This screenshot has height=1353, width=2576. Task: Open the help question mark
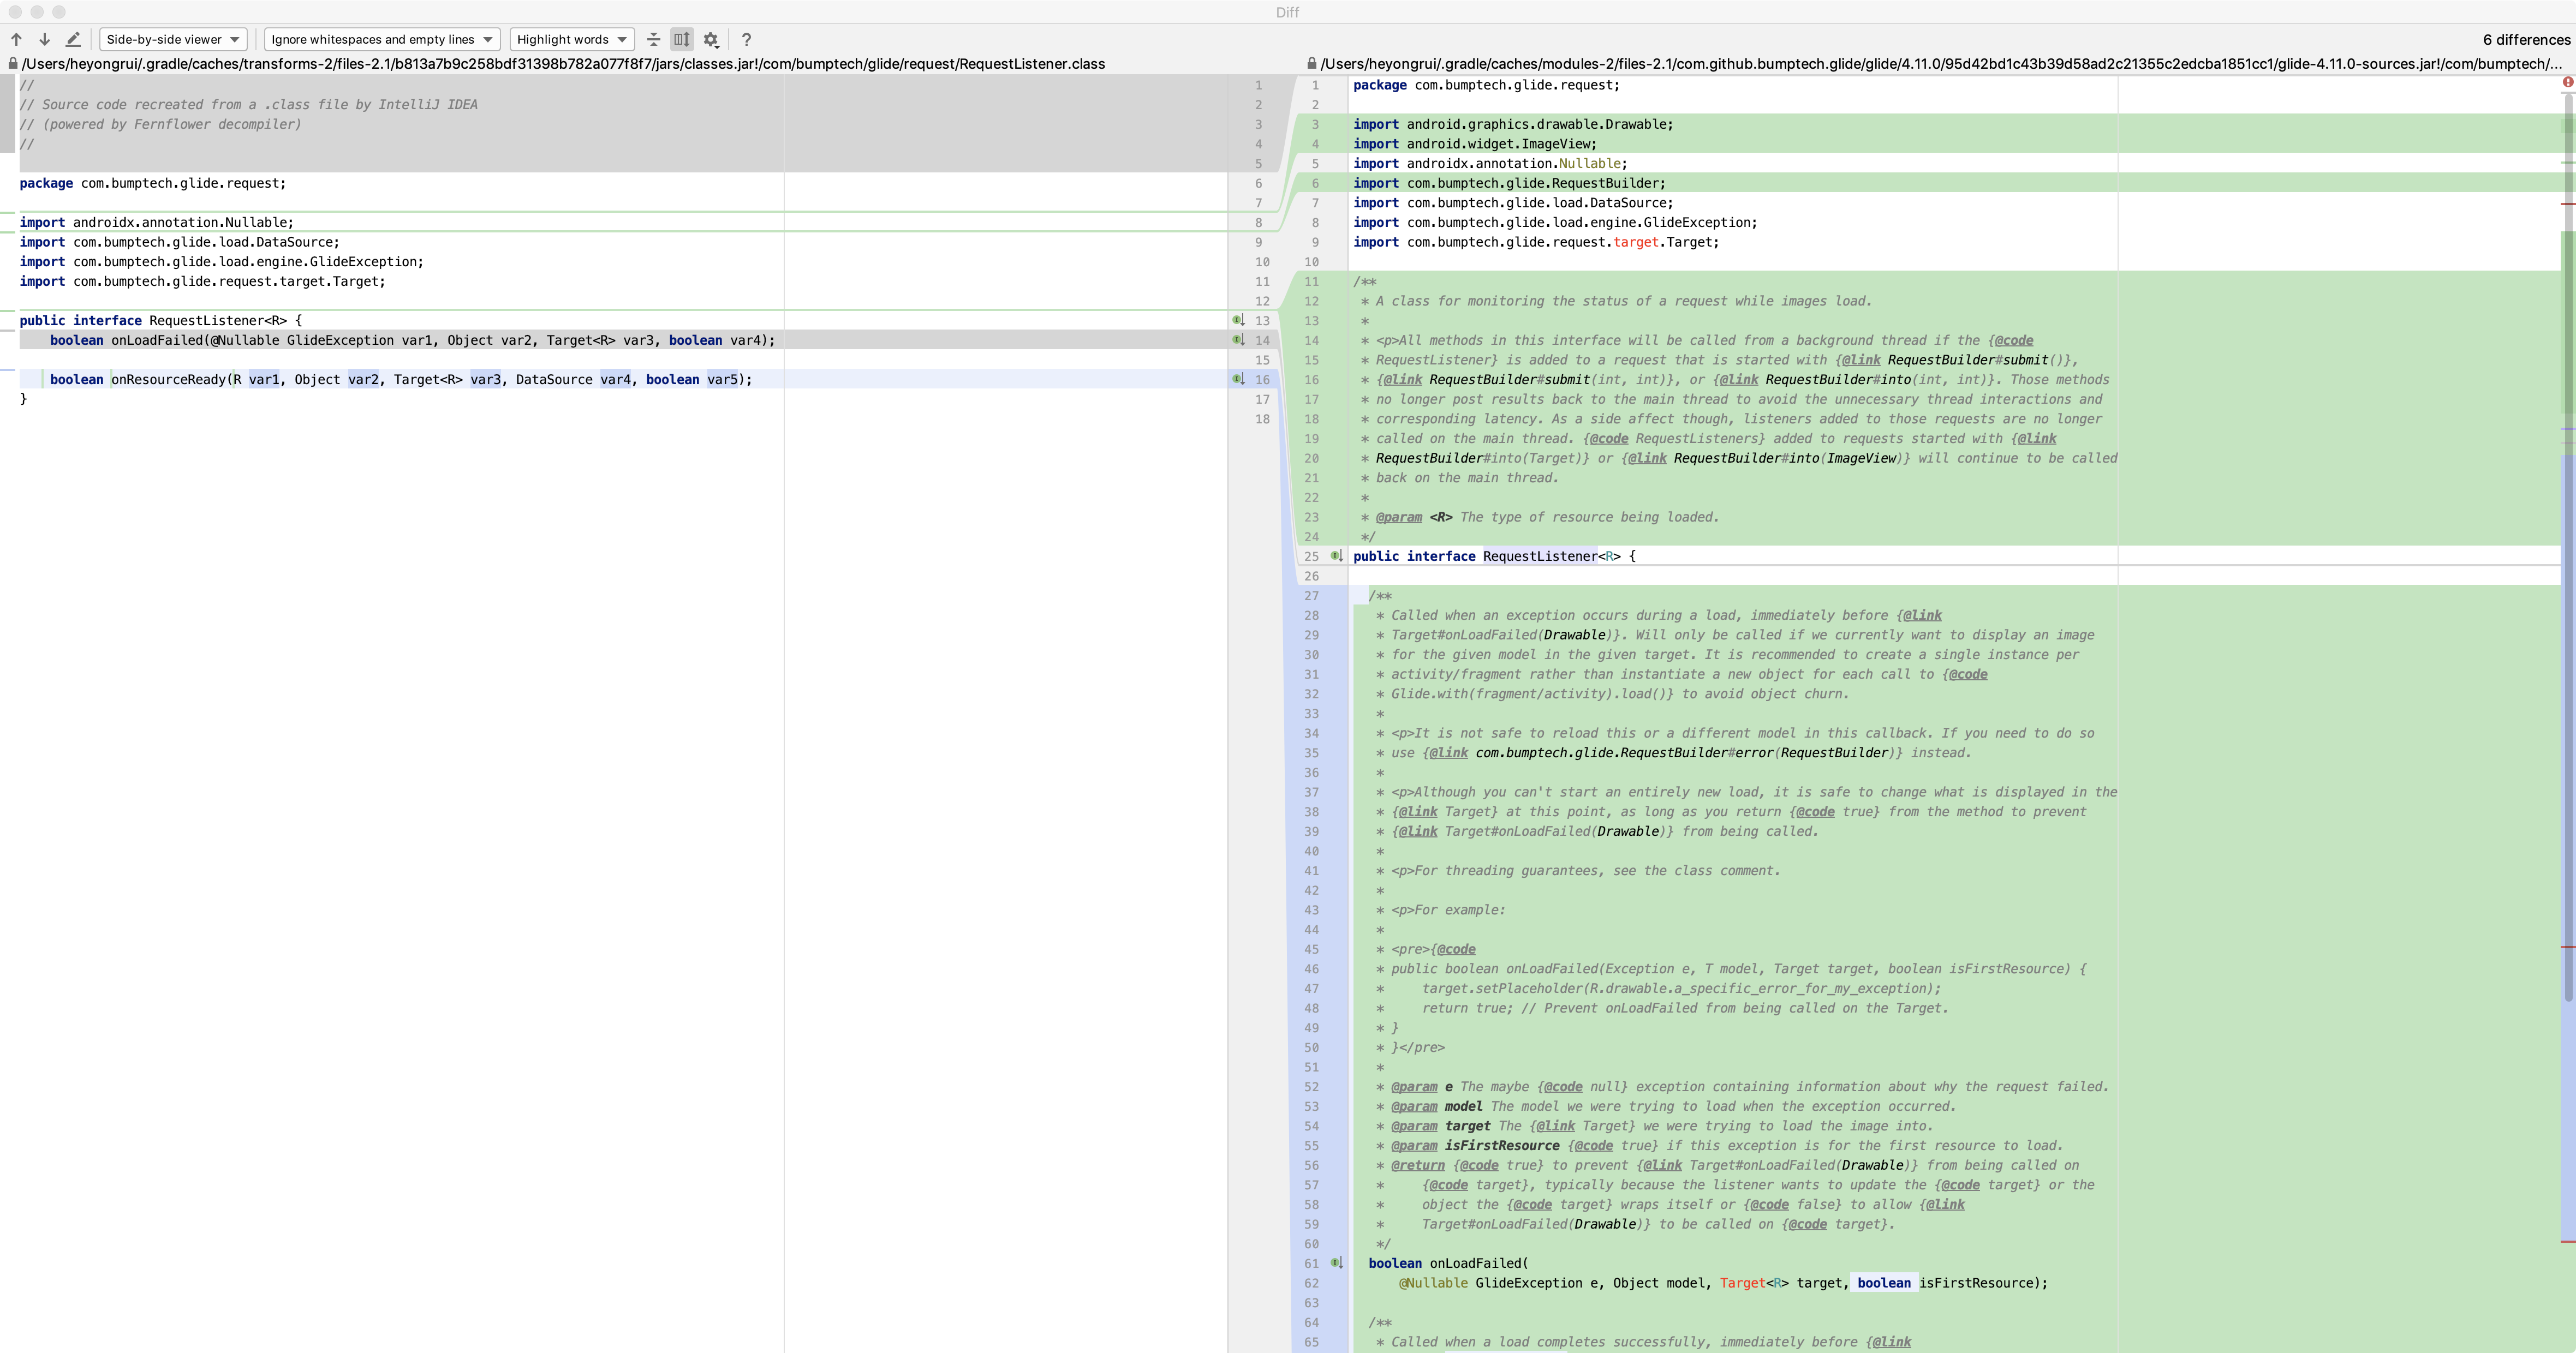click(x=746, y=39)
